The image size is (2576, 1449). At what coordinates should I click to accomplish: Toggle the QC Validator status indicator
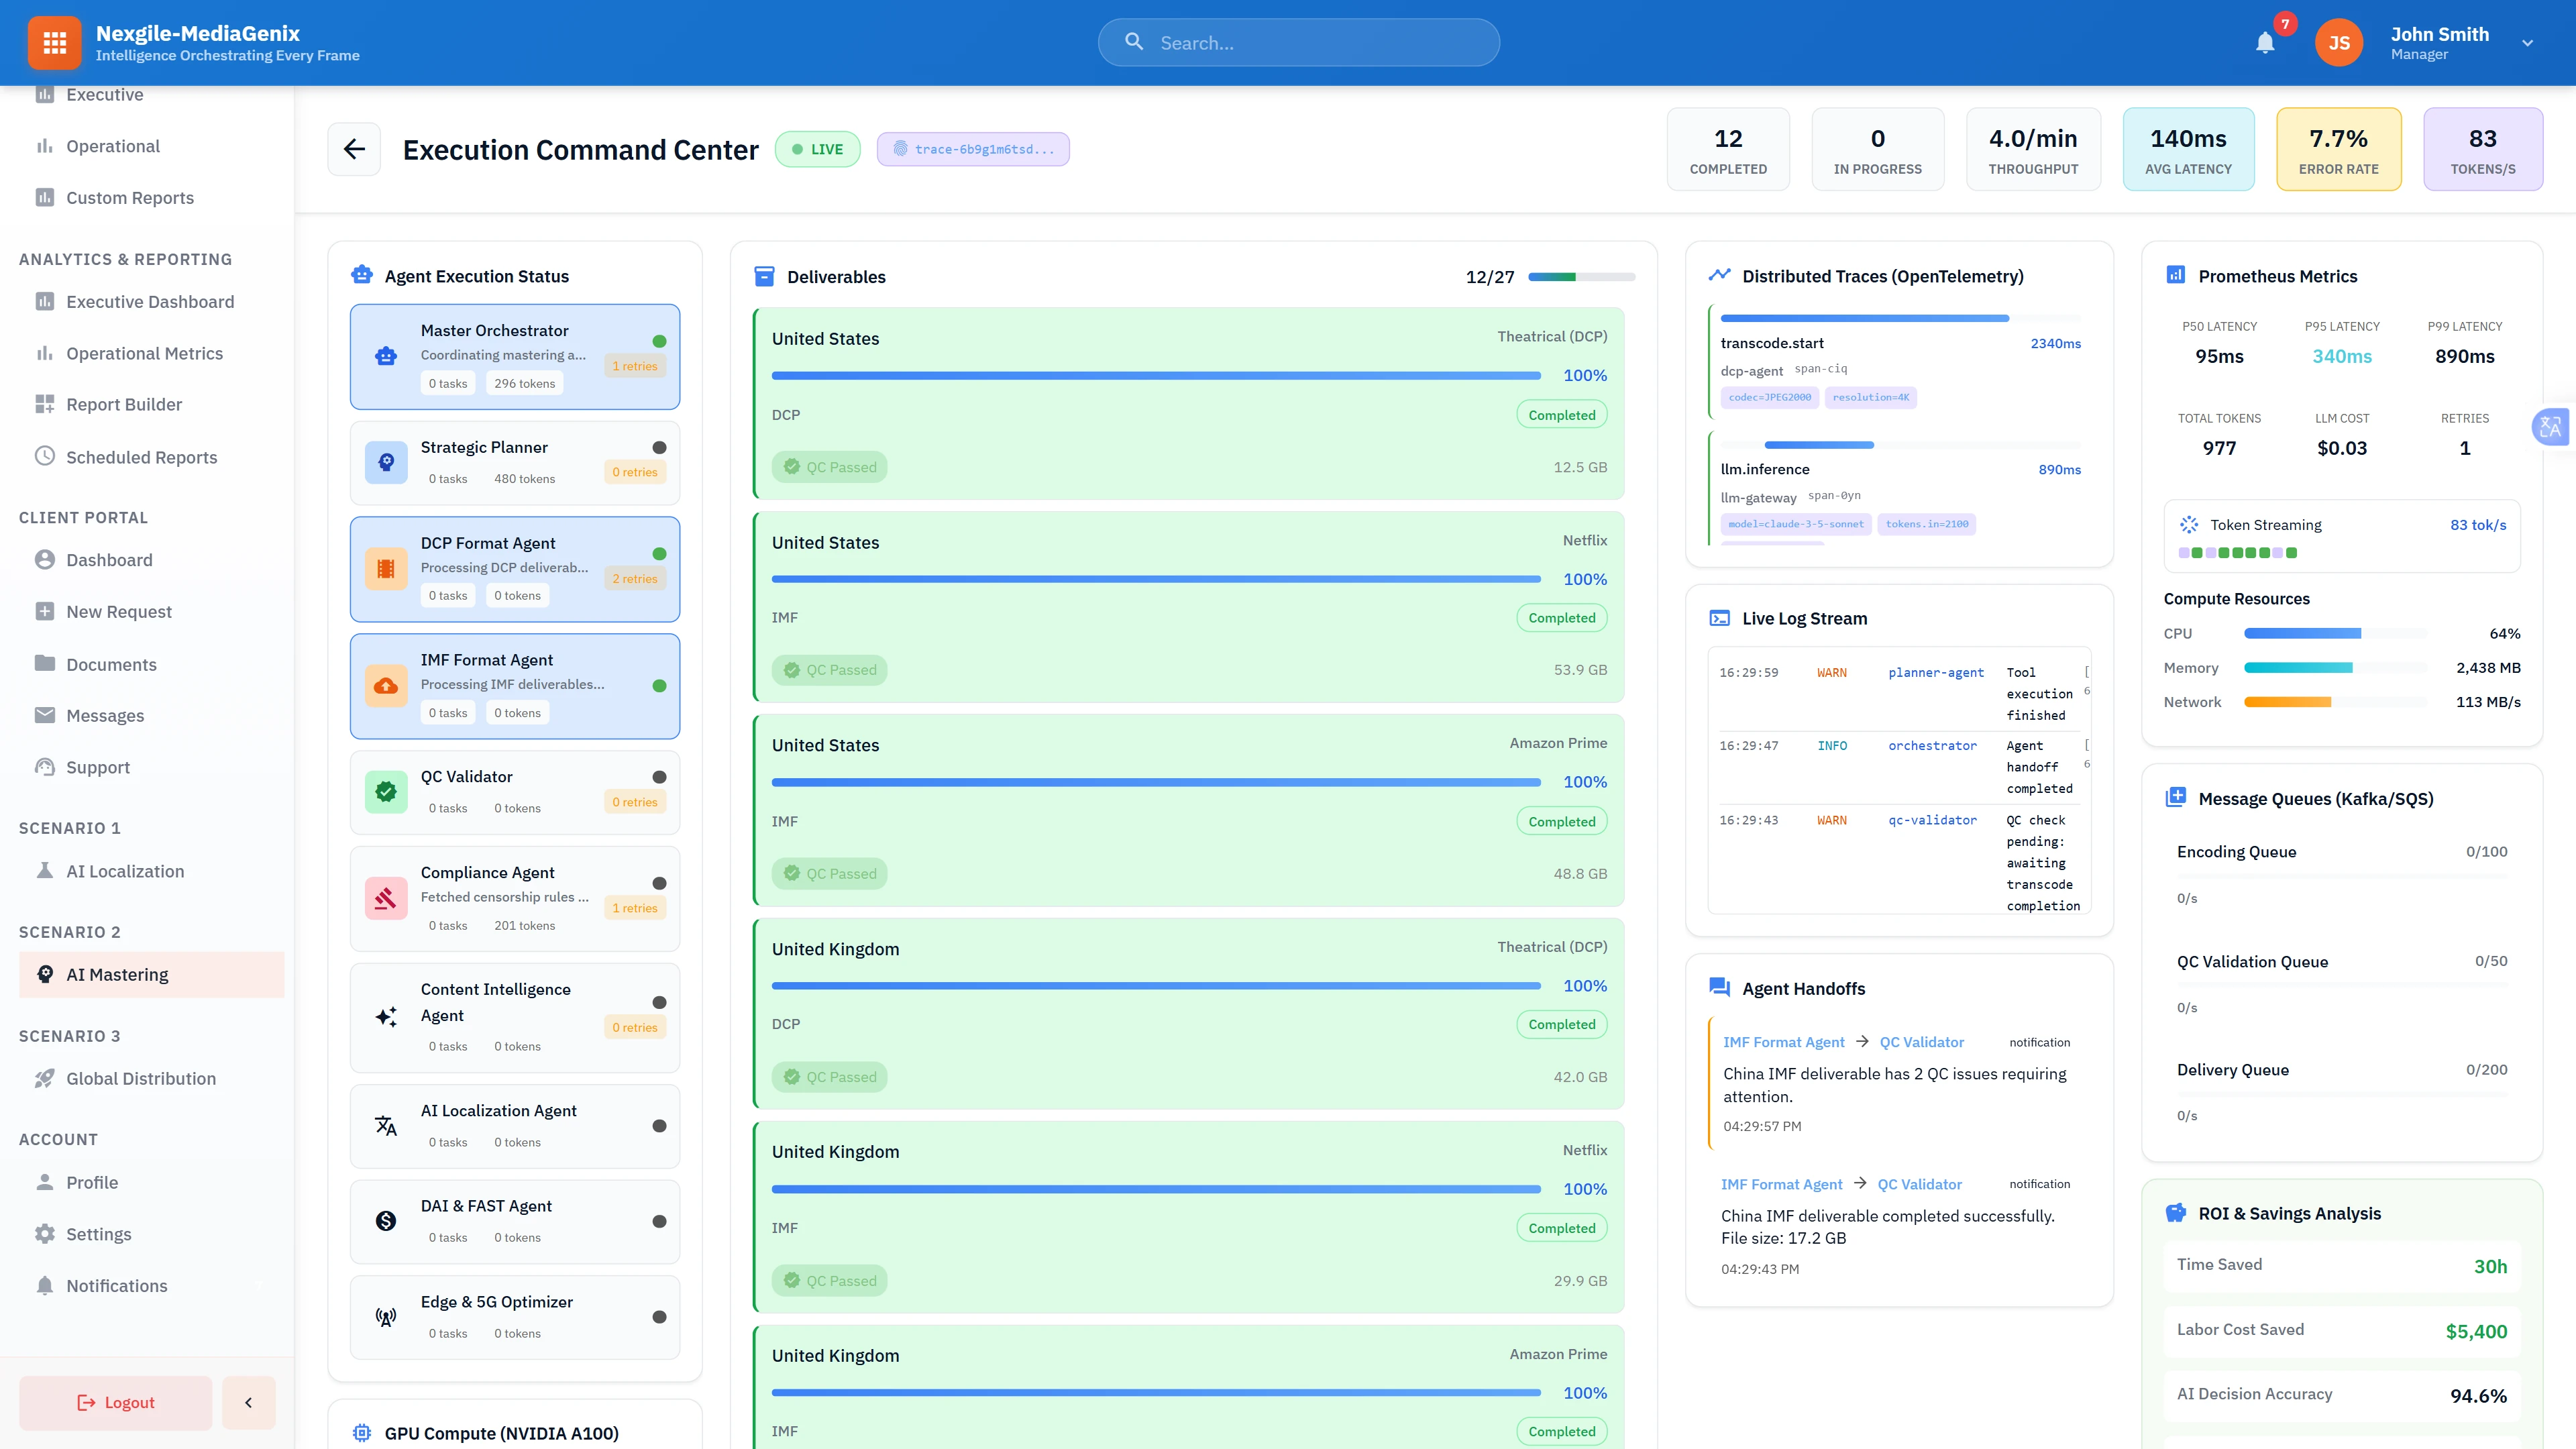point(659,777)
